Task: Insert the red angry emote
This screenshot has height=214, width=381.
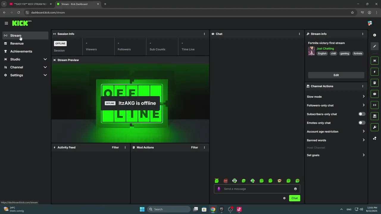Action: (226, 181)
